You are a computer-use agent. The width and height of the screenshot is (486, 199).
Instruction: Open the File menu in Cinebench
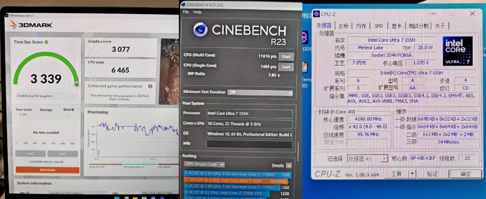[x=185, y=12]
